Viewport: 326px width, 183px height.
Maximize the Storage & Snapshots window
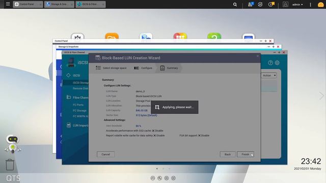(273, 47)
